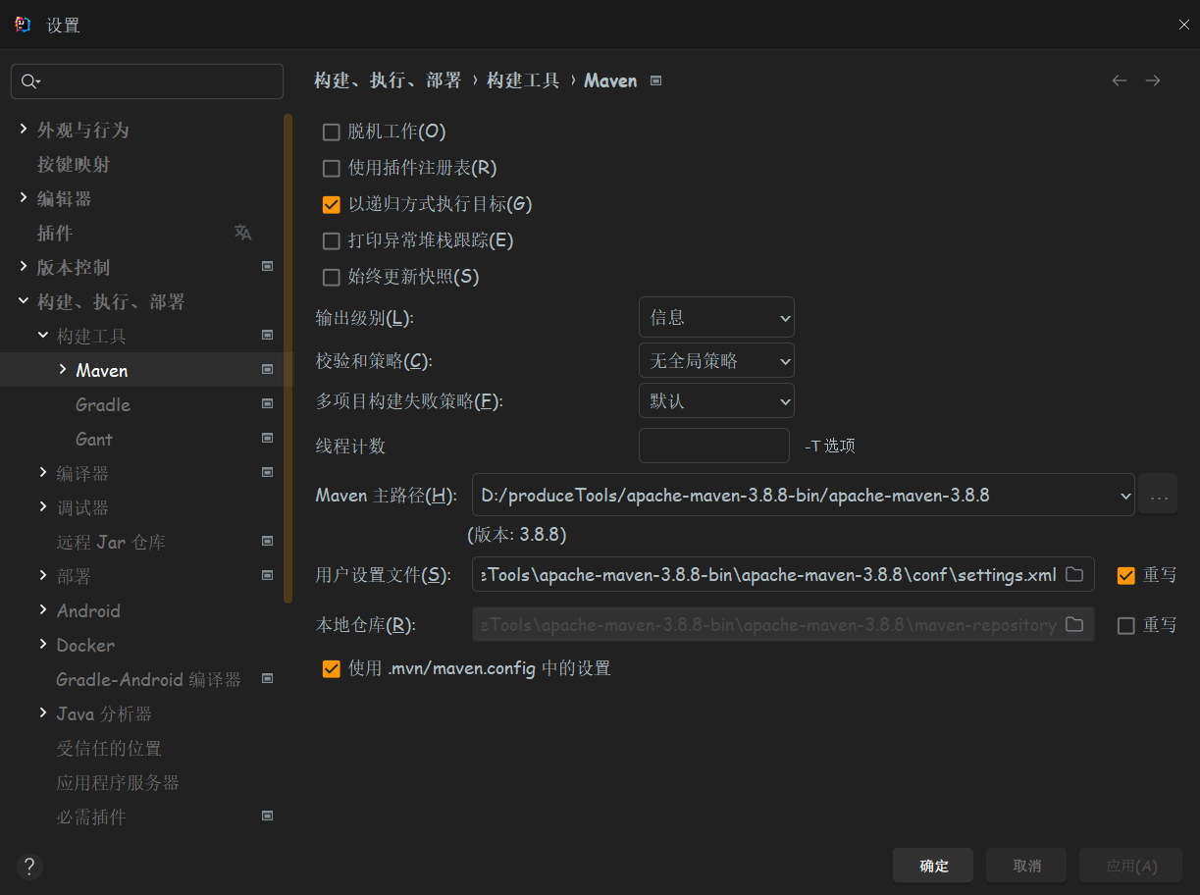The height and width of the screenshot is (895, 1200).
Task: Expand the 调试器 tree node
Action: (x=43, y=506)
